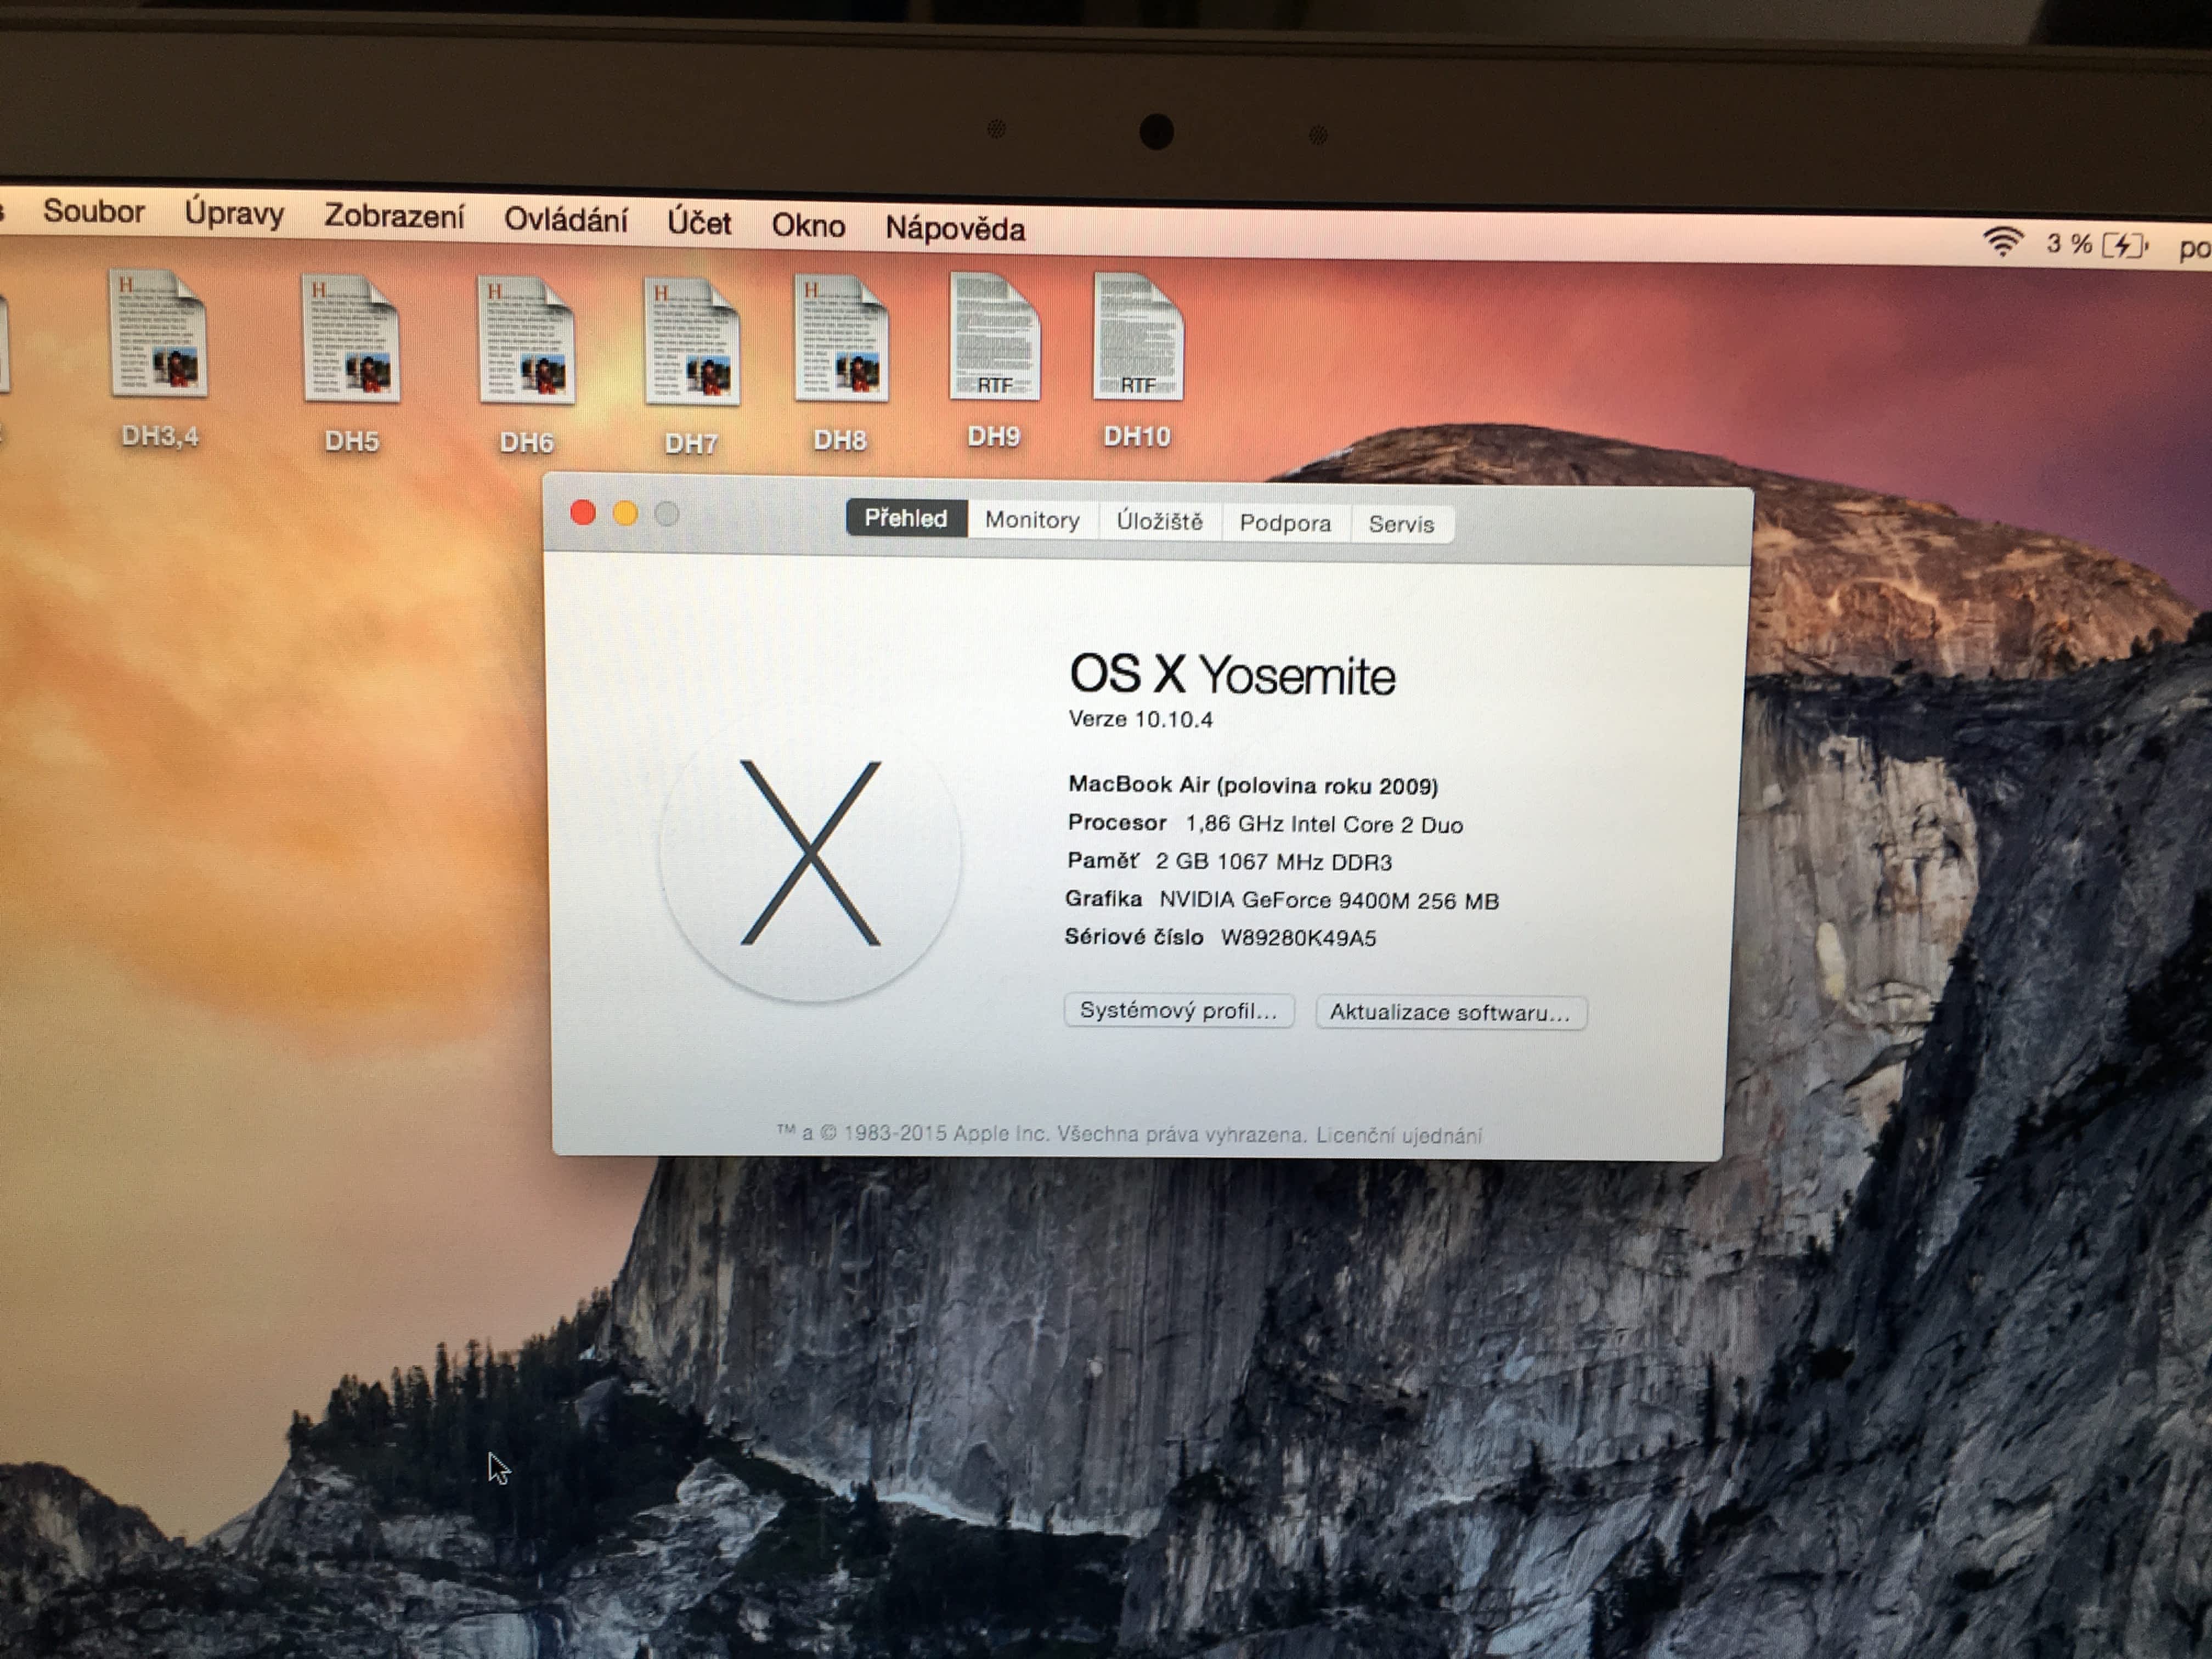Open the Nápověda menu
Viewport: 2212px width, 1659px height.
955,229
